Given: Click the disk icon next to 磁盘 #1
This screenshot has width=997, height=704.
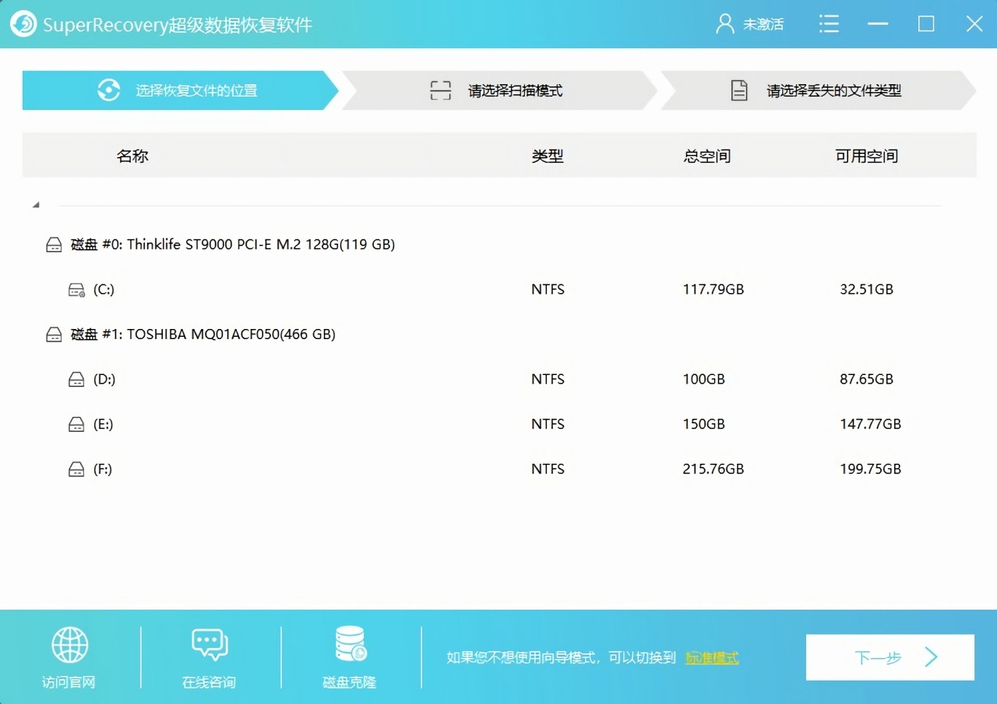Looking at the screenshot, I should [54, 334].
